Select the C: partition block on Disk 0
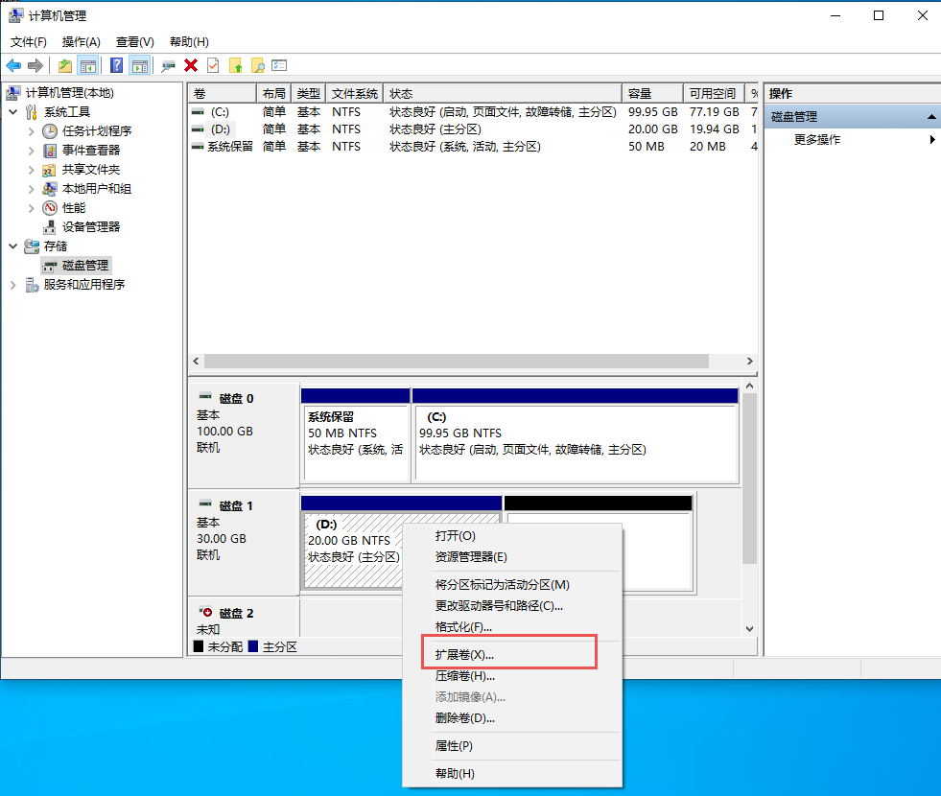 tap(575, 441)
